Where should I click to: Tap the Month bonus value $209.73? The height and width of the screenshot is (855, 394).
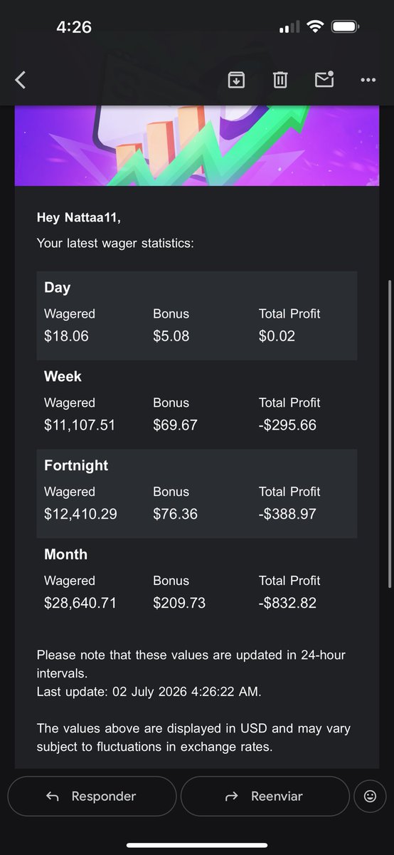pyautogui.click(x=179, y=603)
